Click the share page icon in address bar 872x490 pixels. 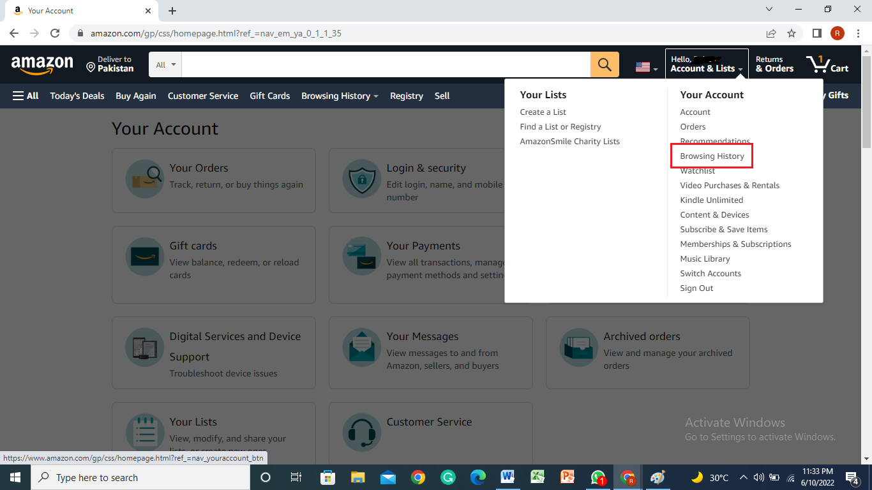(x=771, y=33)
